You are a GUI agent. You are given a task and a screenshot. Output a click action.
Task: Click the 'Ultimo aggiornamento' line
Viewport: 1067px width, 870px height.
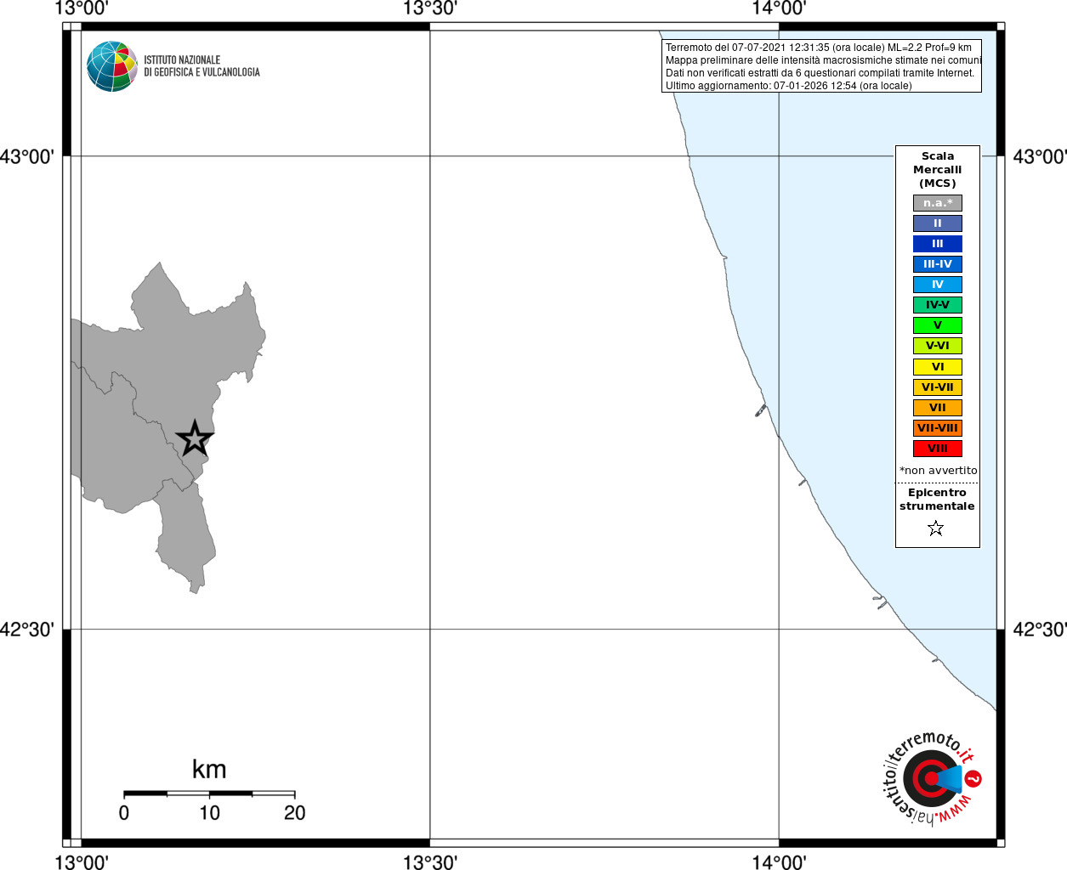(788, 86)
